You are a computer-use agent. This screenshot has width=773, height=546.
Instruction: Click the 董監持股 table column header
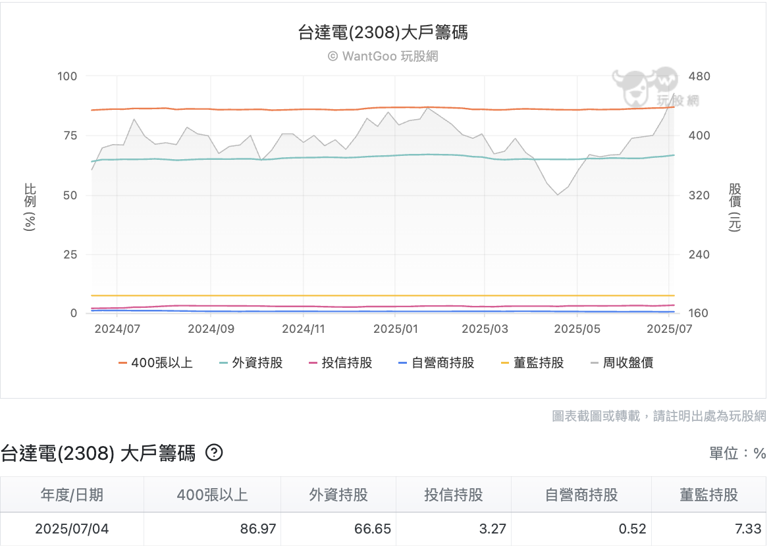click(709, 494)
